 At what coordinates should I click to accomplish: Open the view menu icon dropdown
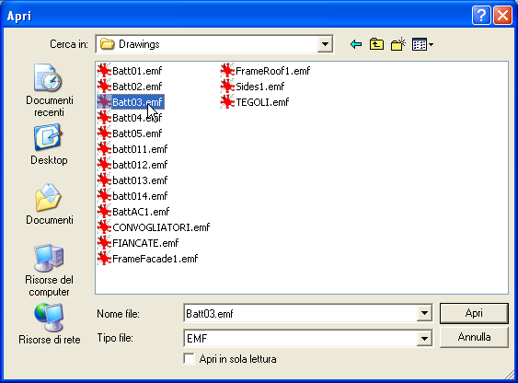tap(422, 44)
